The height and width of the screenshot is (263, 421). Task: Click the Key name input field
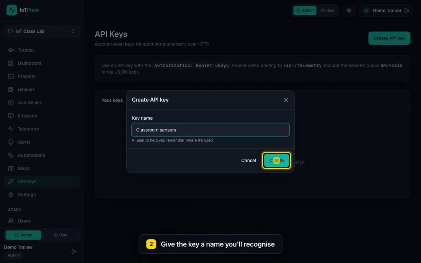210,130
